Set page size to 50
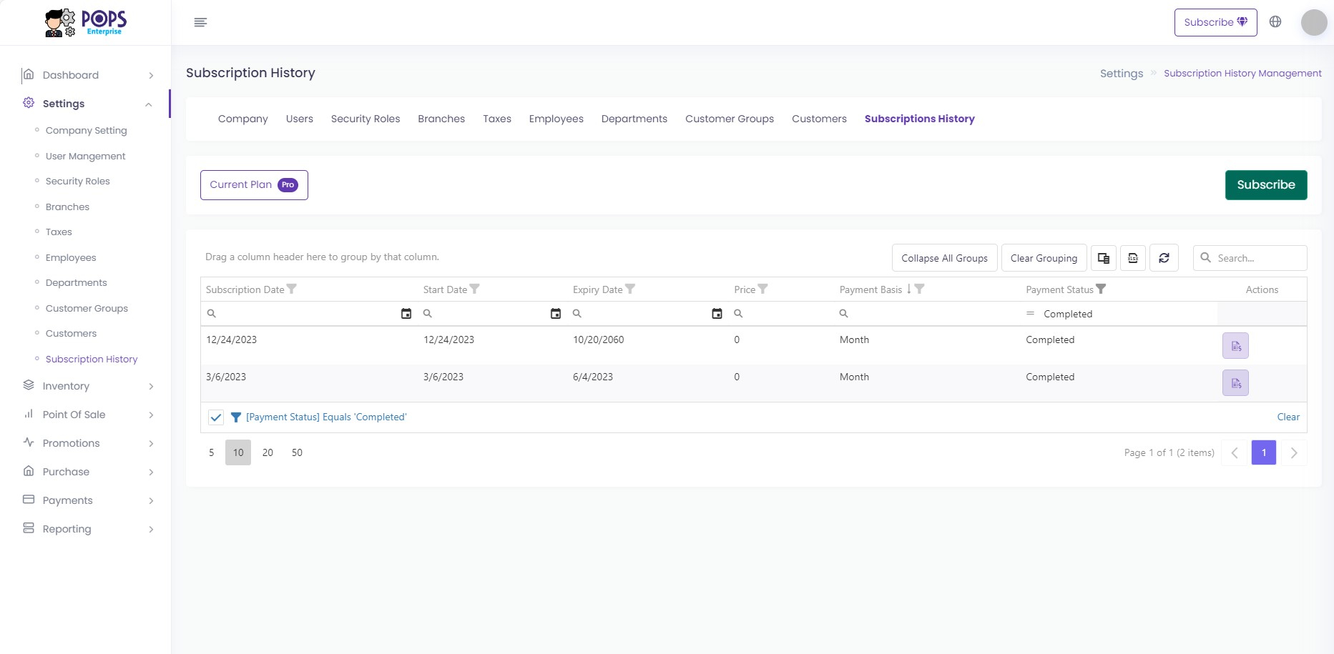1334x654 pixels. (297, 452)
